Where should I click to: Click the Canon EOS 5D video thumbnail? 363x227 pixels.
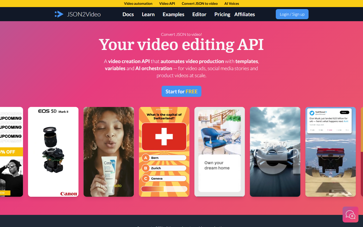pos(53,152)
